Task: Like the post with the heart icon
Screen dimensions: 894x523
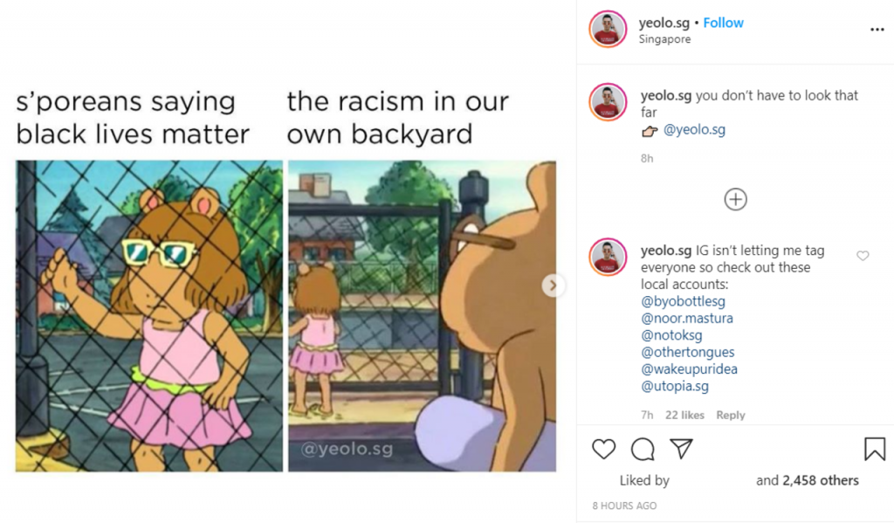Action: 604,449
